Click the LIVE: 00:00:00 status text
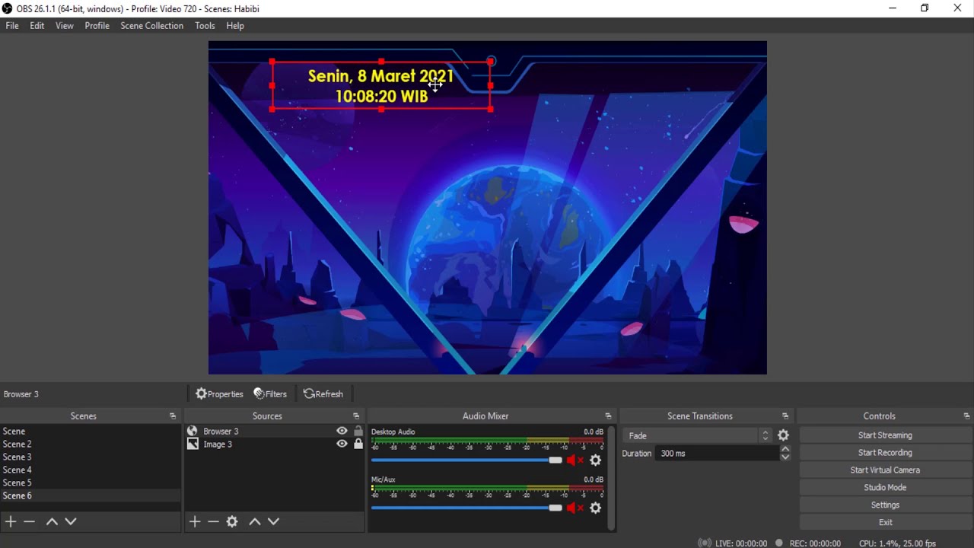 tap(741, 543)
